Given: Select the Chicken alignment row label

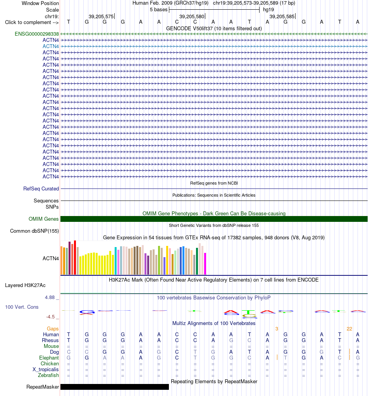Looking at the screenshot, I should pos(50,363).
